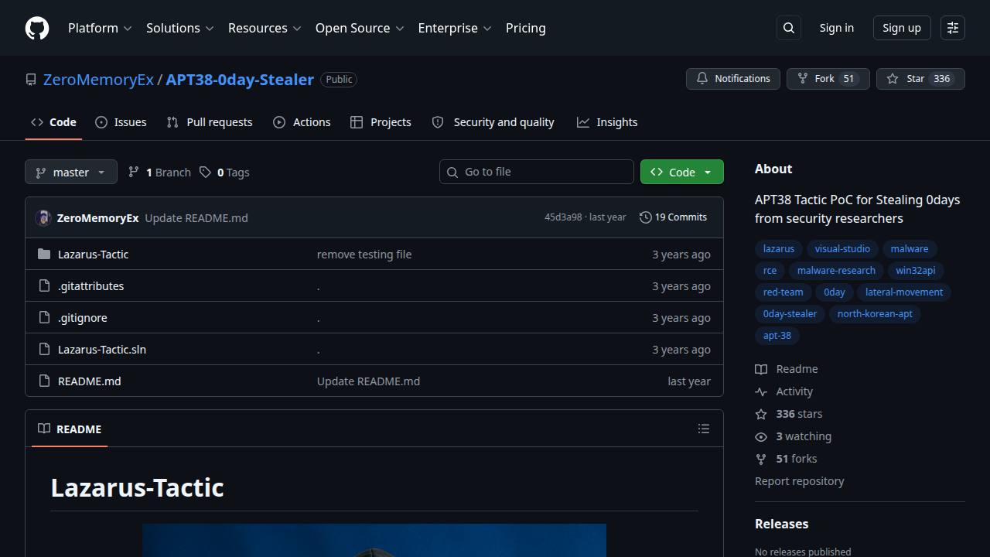Select the visual-studio topic tag
Image resolution: width=990 pixels, height=557 pixels.
842,249
